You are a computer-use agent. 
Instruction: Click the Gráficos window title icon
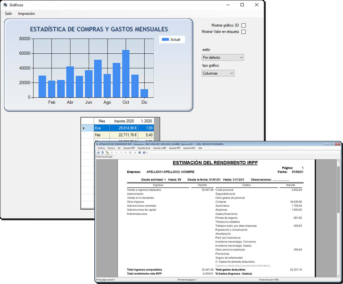point(5,5)
